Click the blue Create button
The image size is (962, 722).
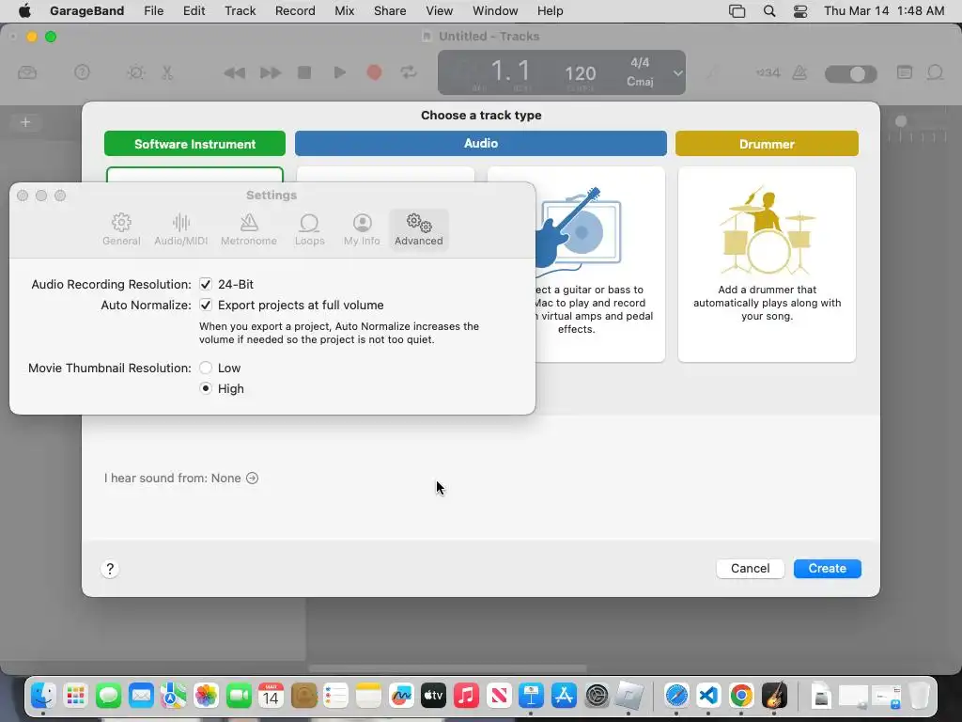(x=827, y=569)
